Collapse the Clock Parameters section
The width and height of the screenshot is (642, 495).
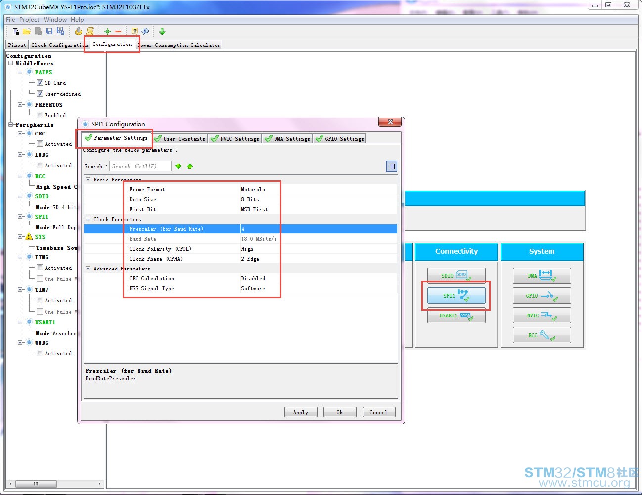[88, 219]
